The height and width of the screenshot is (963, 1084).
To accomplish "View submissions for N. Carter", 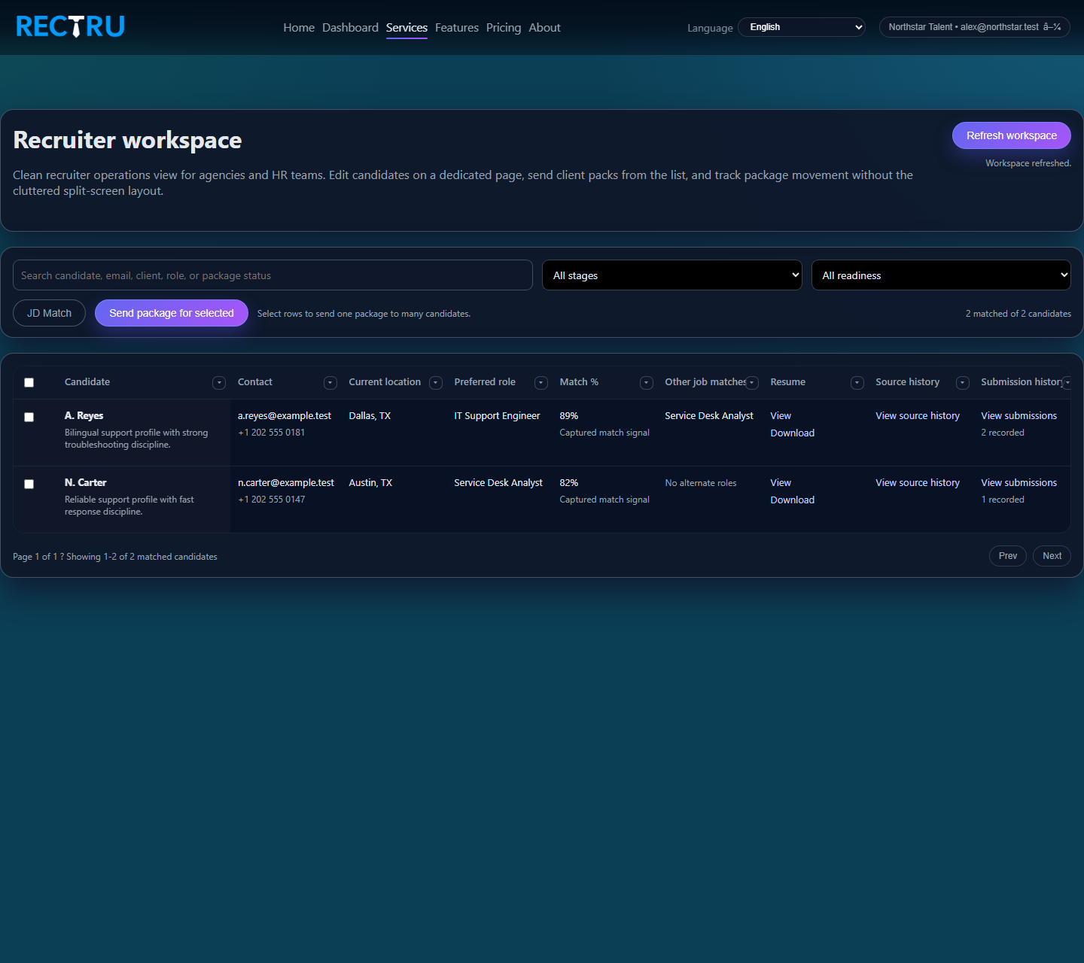I will click(x=1019, y=482).
